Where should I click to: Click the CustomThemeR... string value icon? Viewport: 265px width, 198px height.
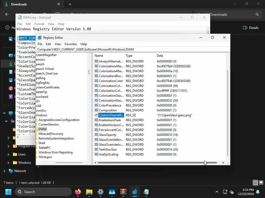point(96,115)
